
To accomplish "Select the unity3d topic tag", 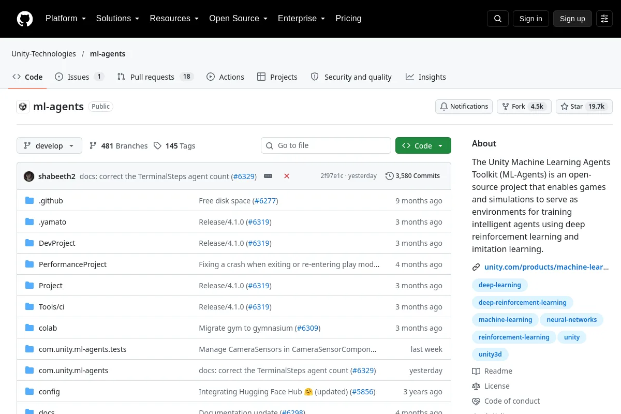I will click(x=490, y=354).
